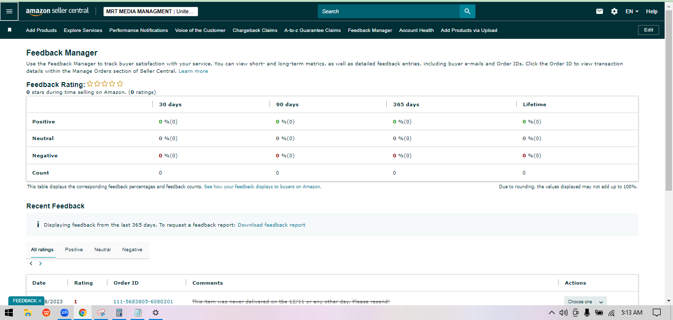Click the Edit favorites bar button
The width and height of the screenshot is (673, 320).
coord(649,30)
